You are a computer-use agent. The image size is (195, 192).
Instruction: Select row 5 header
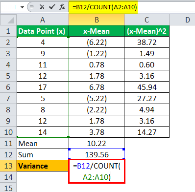tap(8, 76)
